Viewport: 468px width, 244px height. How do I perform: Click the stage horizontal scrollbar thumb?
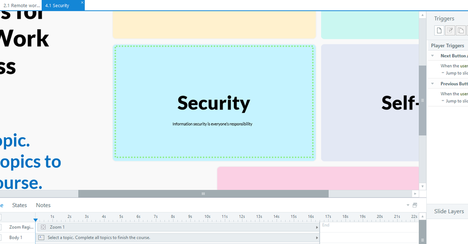(x=203, y=194)
